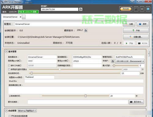Viewport: 153px width, 117px height.
Task: Click the server IP field showing 183.164.73.234
Action: coord(60,9)
